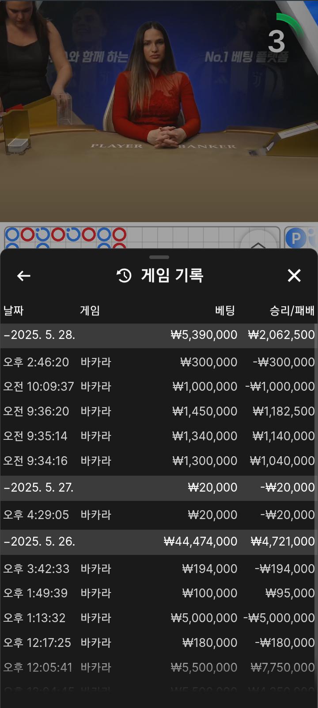This screenshot has width=318, height=708.
Task: Close the 게임 기록 panel with the X
Action: [x=294, y=276]
